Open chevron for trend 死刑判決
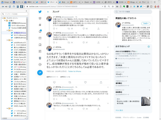 pyautogui.click(x=149, y=63)
